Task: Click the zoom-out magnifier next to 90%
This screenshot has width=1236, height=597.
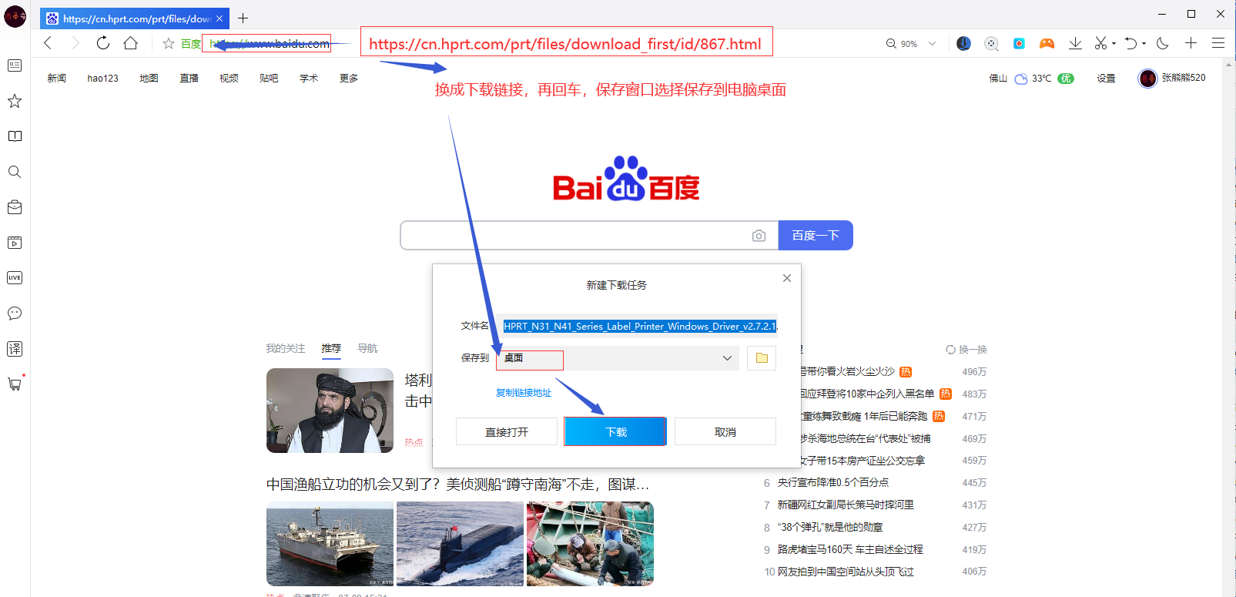Action: point(891,44)
